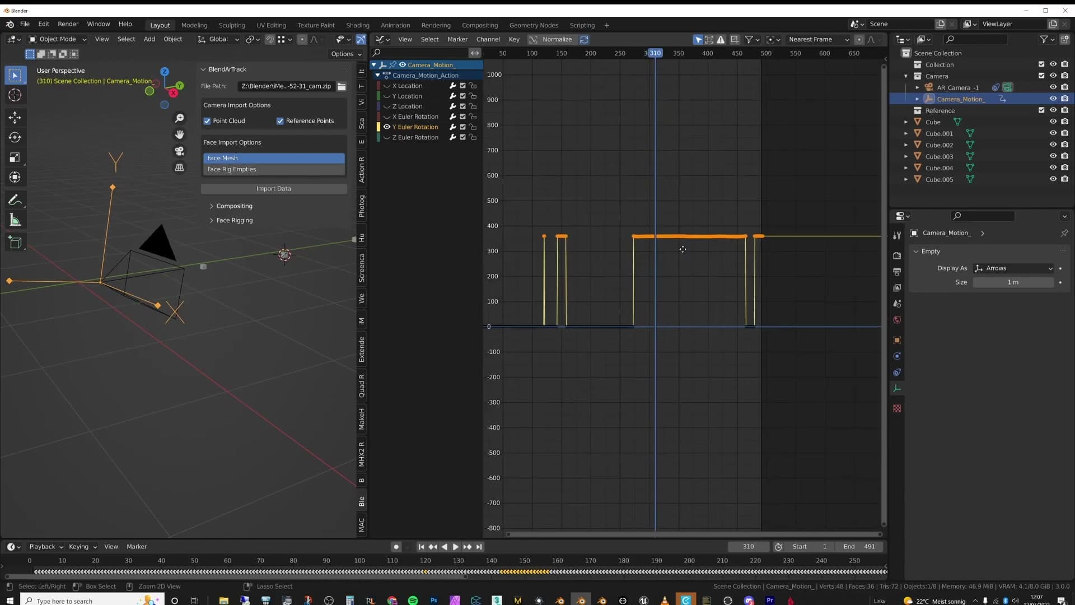Open Nearest Frame snapping dropdown
This screenshot has height=605, width=1075.
coord(819,39)
